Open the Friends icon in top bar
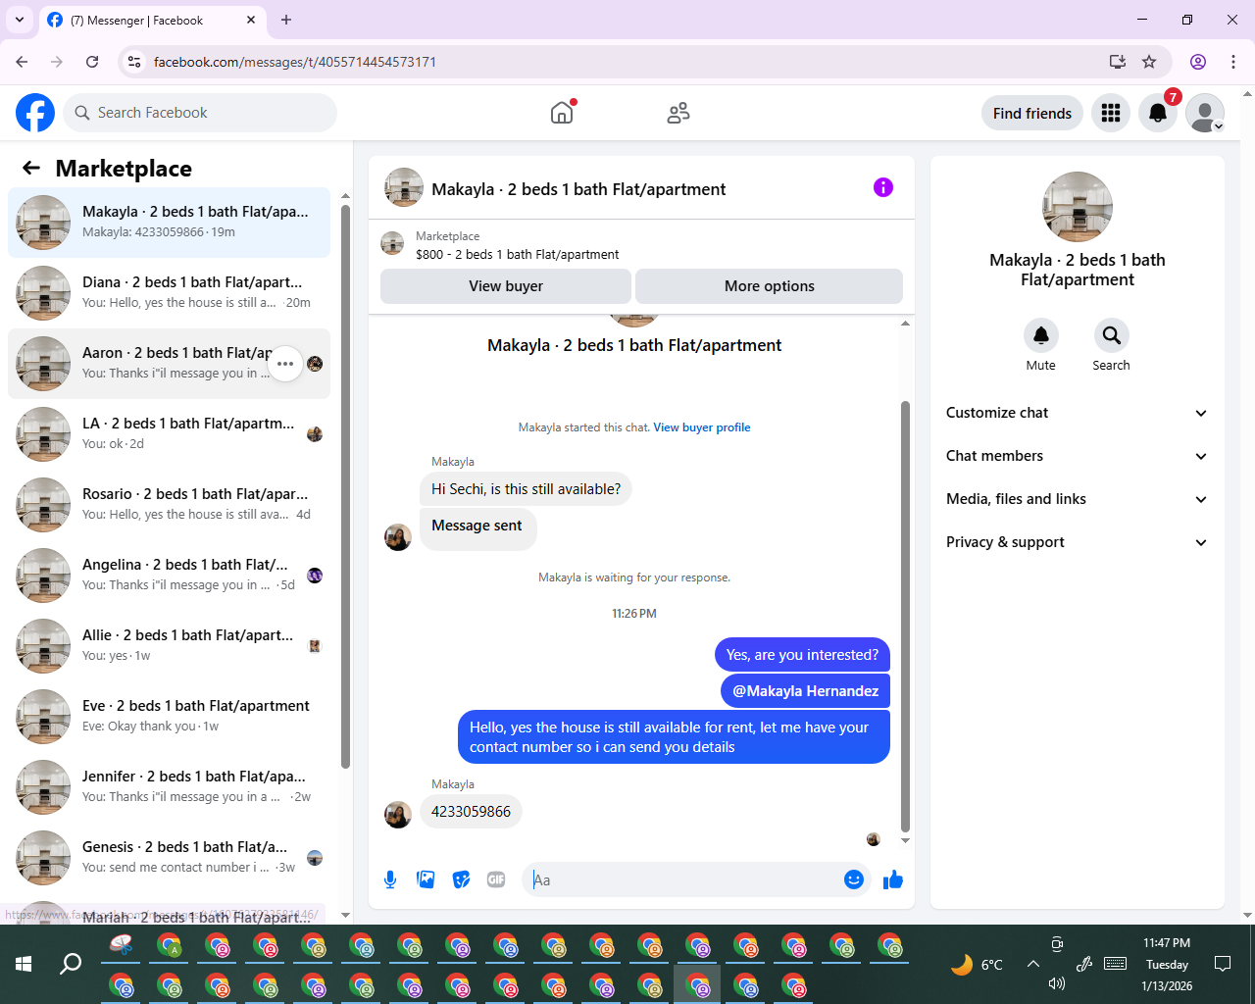The height and width of the screenshot is (1004, 1255). [678, 113]
